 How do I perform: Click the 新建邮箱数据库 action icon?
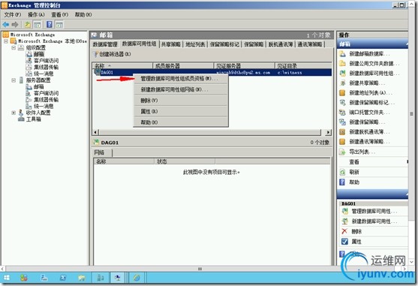coord(342,53)
